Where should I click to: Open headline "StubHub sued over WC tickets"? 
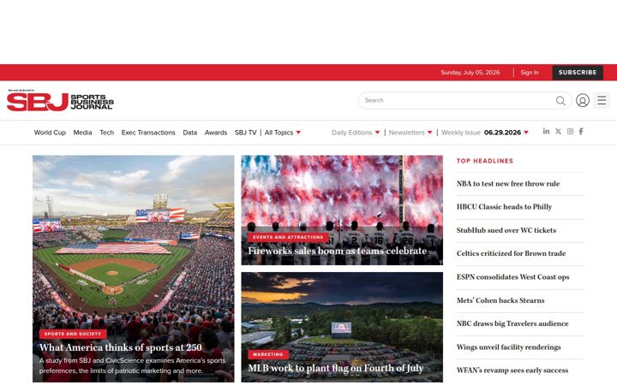click(506, 230)
